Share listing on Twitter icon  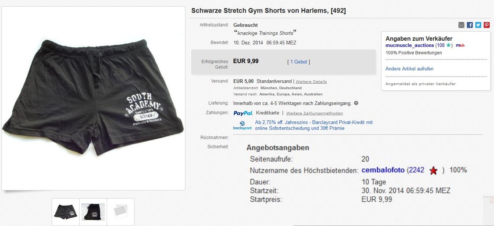click(x=478, y=25)
